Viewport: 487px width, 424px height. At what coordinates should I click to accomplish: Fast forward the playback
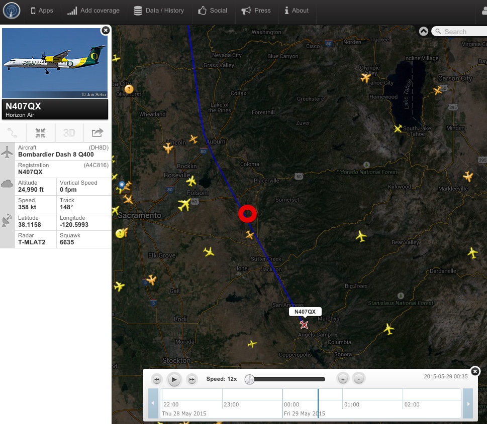pyautogui.click(x=192, y=379)
